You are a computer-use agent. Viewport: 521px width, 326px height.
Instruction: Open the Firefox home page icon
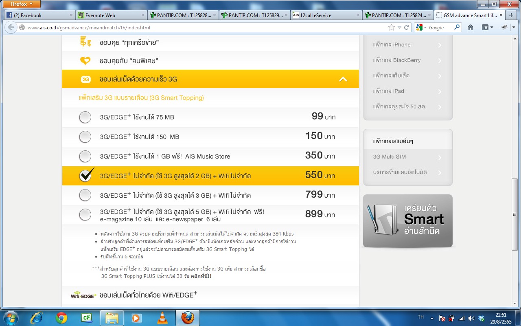(x=471, y=27)
